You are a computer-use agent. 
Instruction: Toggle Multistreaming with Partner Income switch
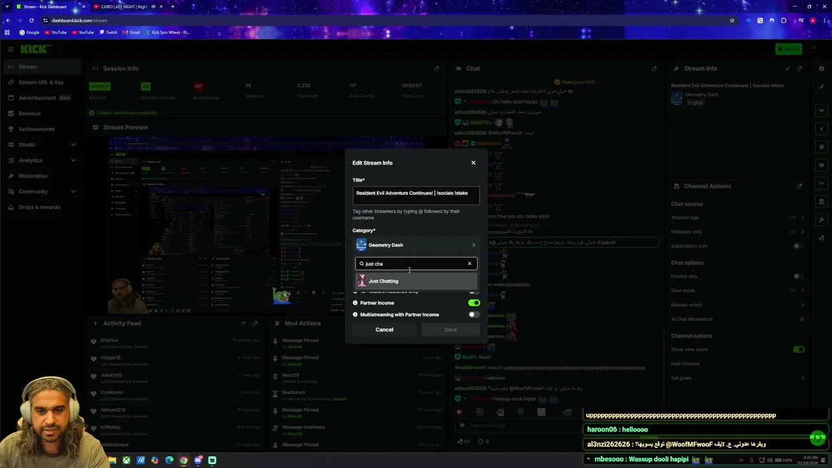pos(474,315)
